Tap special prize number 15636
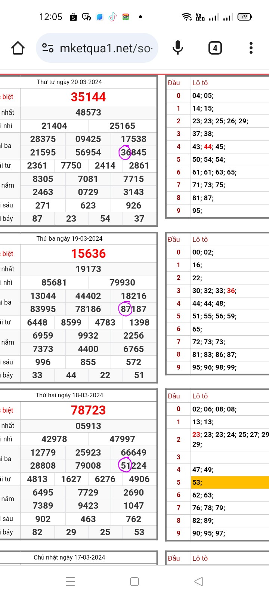This screenshot has width=269, height=598. (89, 254)
